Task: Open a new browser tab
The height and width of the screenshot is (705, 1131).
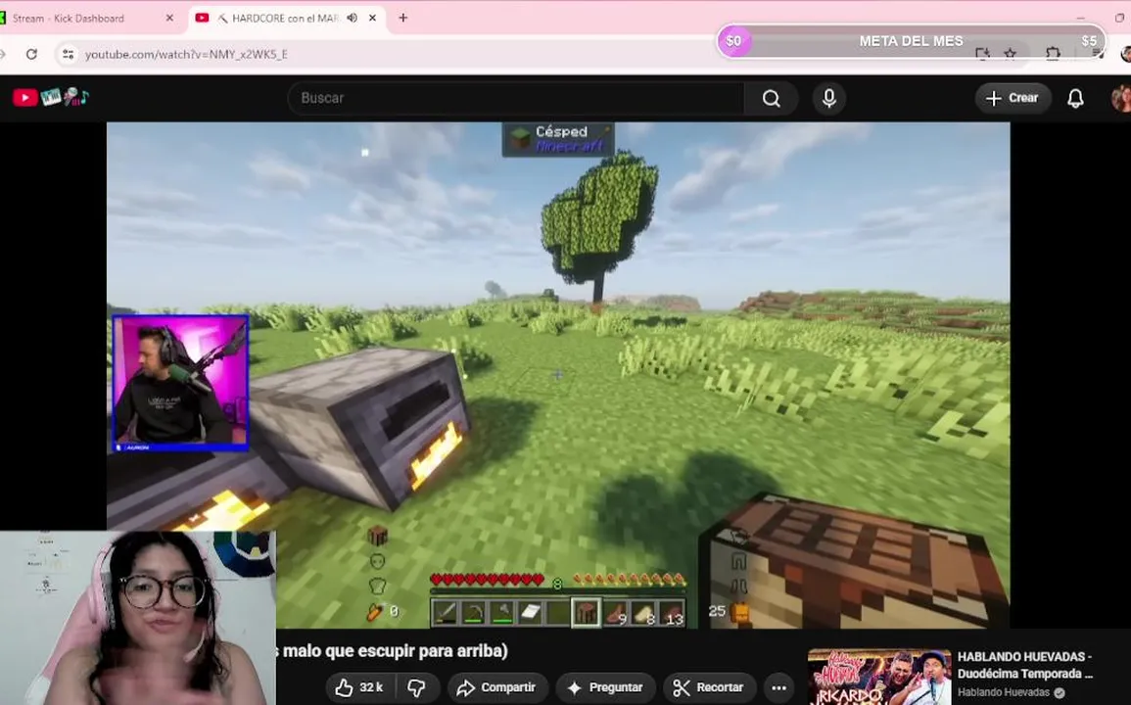Action: tap(403, 18)
